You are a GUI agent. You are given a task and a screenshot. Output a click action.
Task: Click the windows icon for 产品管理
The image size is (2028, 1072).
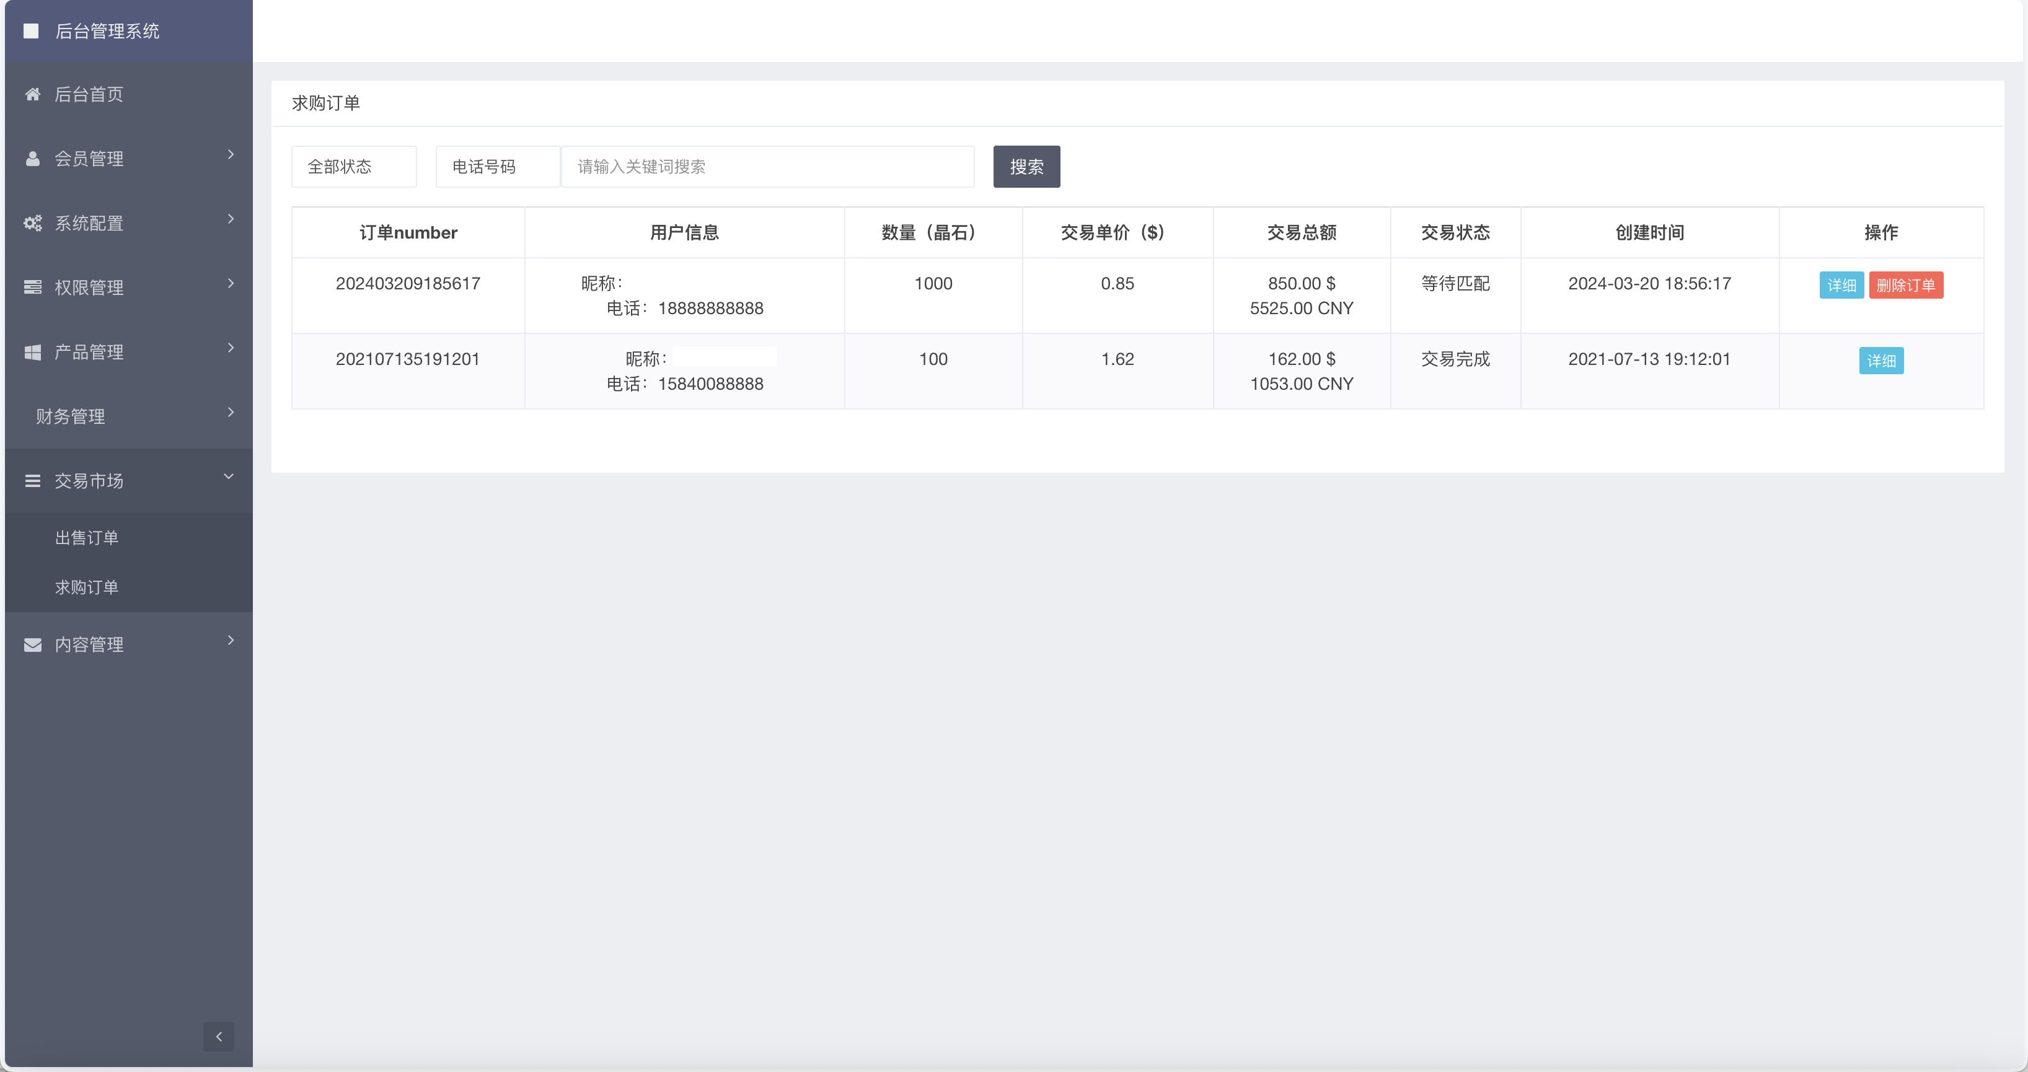32,352
